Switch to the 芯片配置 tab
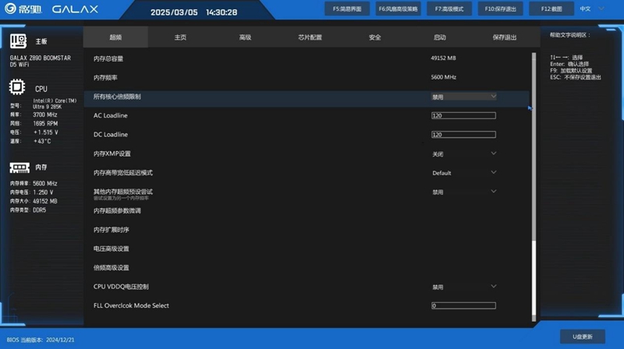 (x=310, y=37)
